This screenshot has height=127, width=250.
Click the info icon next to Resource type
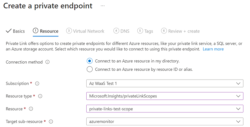click(x=40, y=96)
